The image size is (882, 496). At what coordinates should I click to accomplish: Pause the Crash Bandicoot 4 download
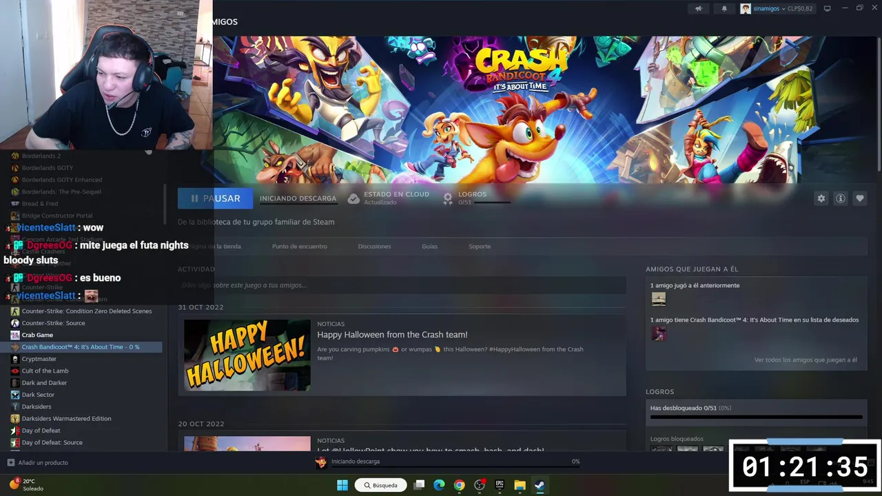[215, 198]
